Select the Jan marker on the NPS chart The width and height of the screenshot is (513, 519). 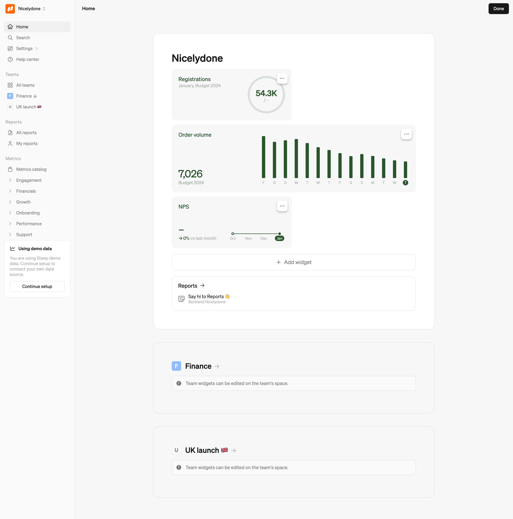pos(279,238)
